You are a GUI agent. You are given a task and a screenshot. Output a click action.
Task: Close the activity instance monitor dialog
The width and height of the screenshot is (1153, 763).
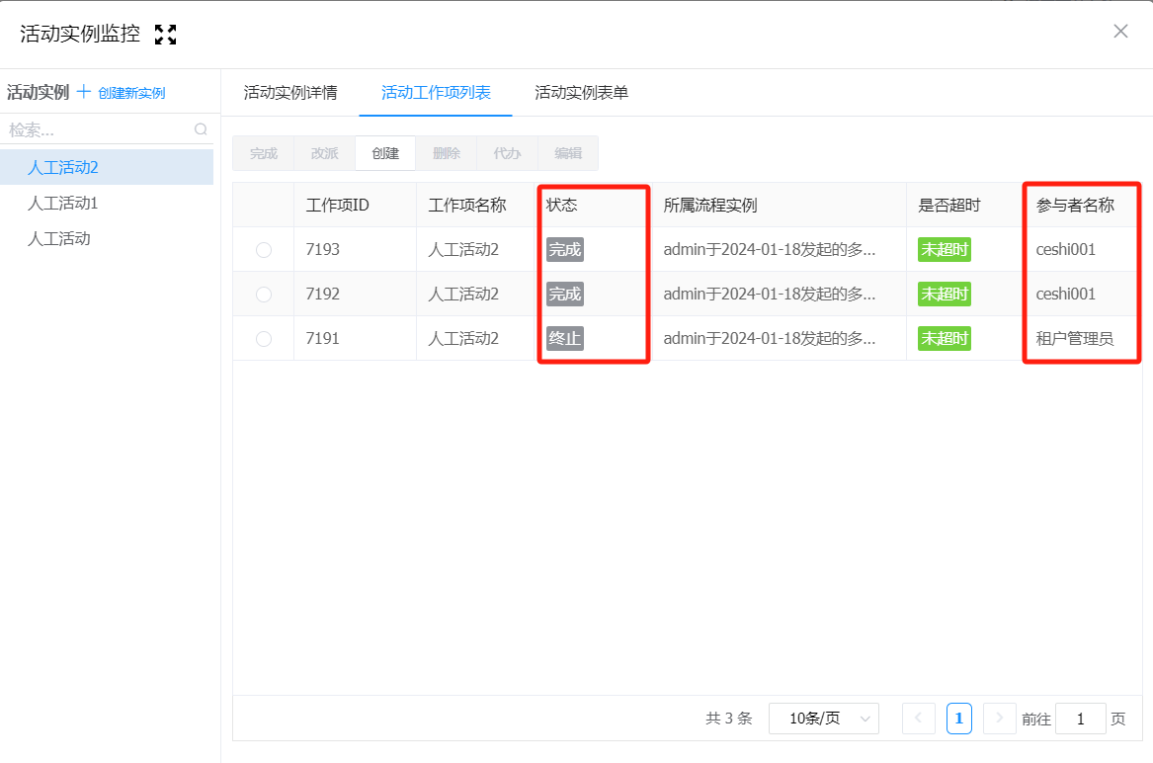click(x=1120, y=31)
